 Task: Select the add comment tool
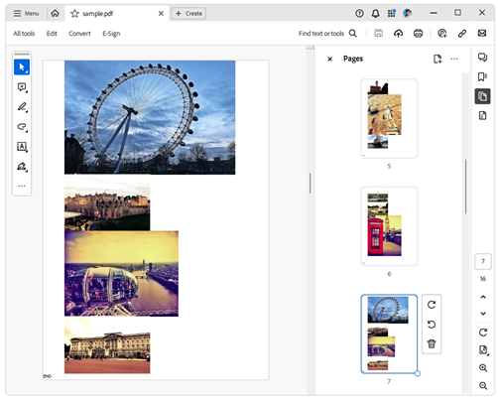[x=22, y=87]
